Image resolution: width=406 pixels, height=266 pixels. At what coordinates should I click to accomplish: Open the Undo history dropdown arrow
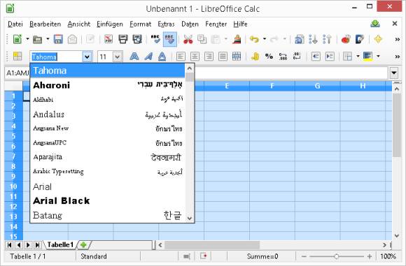point(265,39)
